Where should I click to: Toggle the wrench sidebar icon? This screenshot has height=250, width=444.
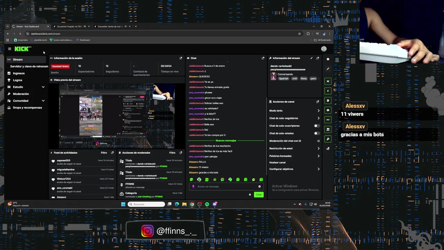(328, 139)
